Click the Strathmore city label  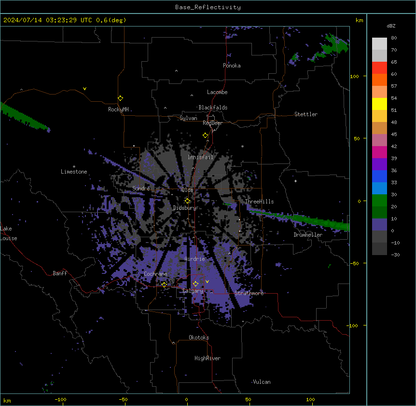tap(249, 293)
